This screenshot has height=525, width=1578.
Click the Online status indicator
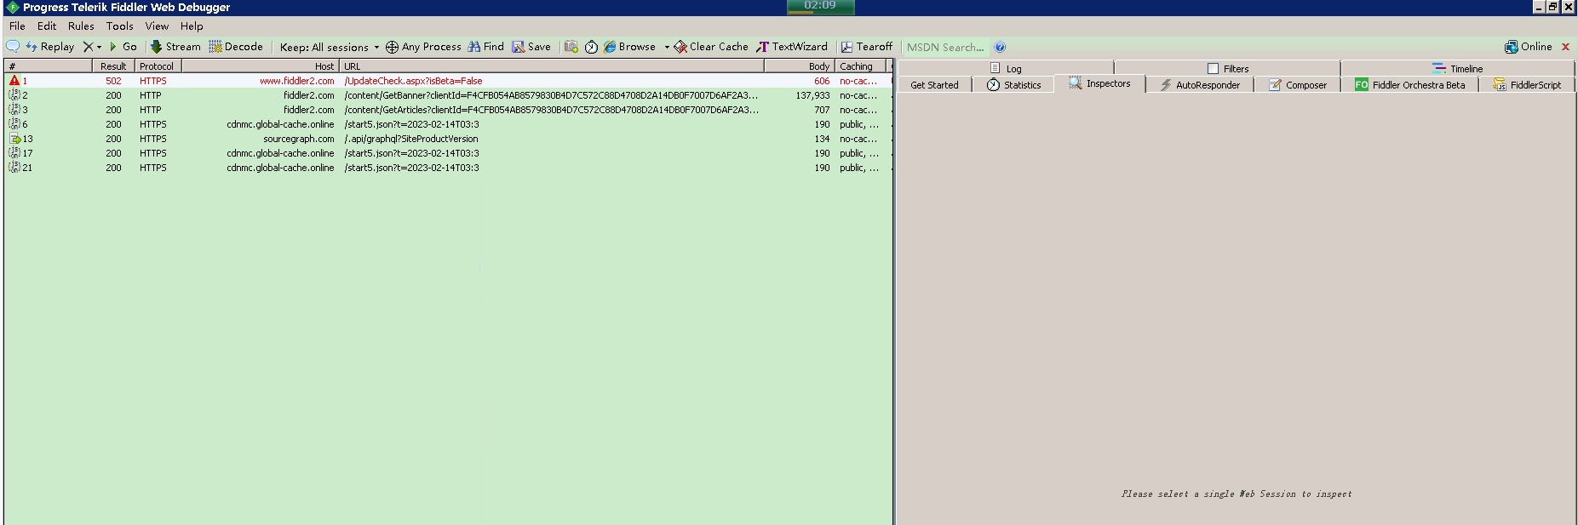click(x=1529, y=47)
